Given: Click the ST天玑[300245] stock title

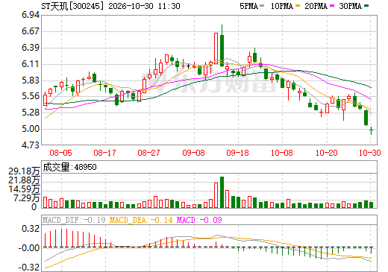Looking at the screenshot, I should (72, 6).
